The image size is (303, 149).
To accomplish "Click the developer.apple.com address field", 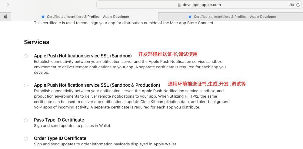I will tap(199, 5).
